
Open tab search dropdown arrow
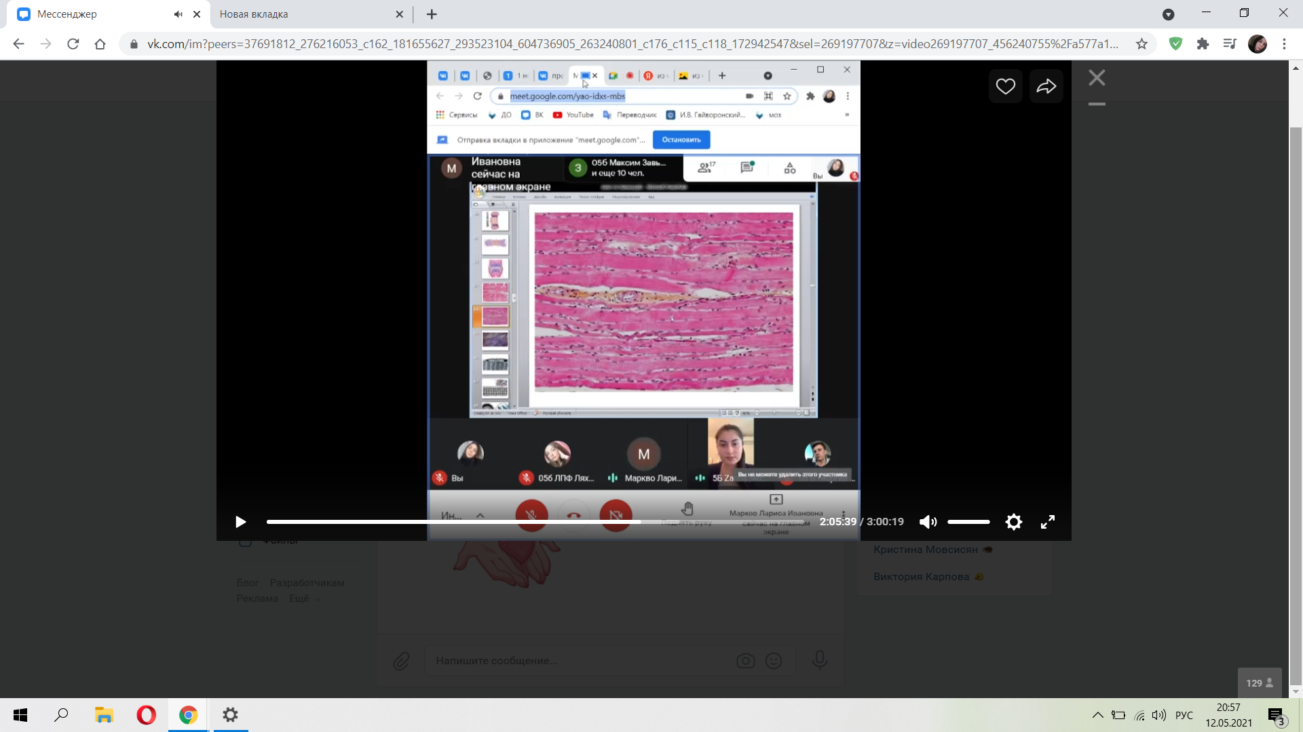click(x=1168, y=14)
